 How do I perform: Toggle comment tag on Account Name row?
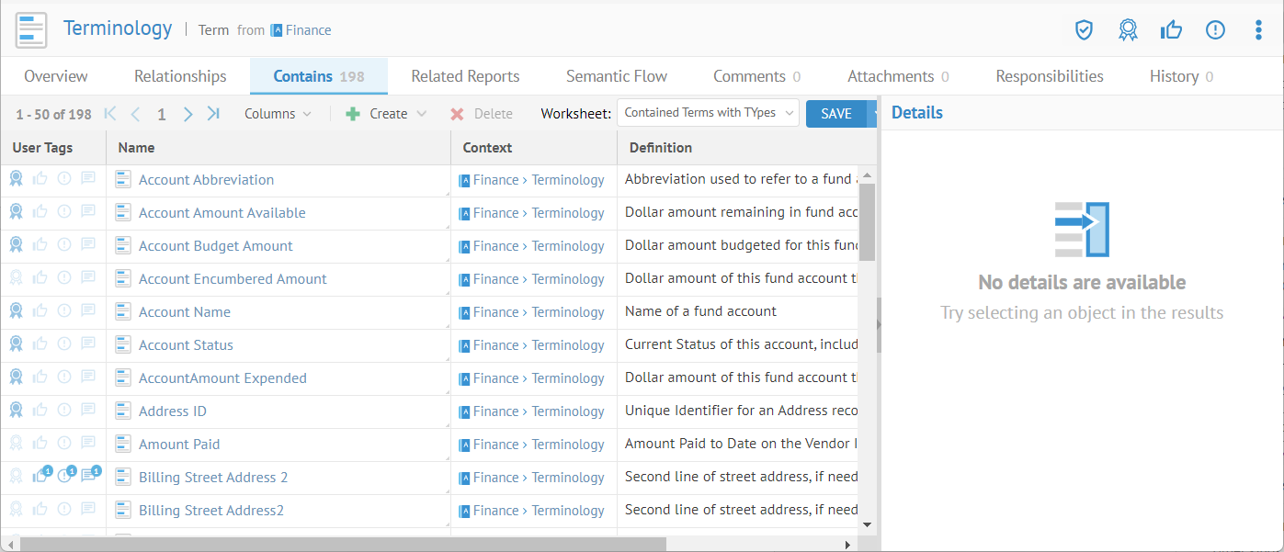(x=88, y=311)
